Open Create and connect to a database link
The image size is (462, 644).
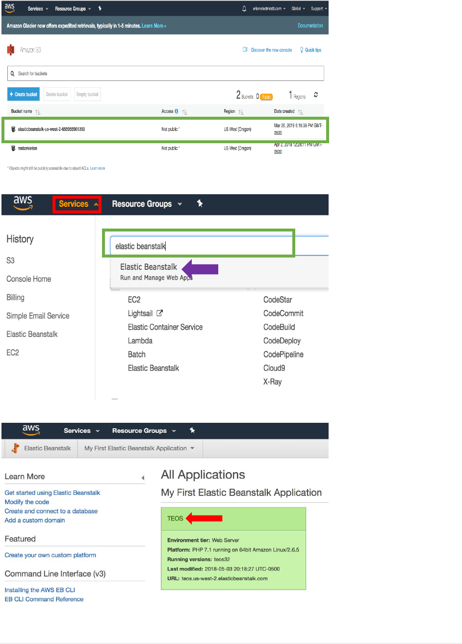click(x=51, y=511)
